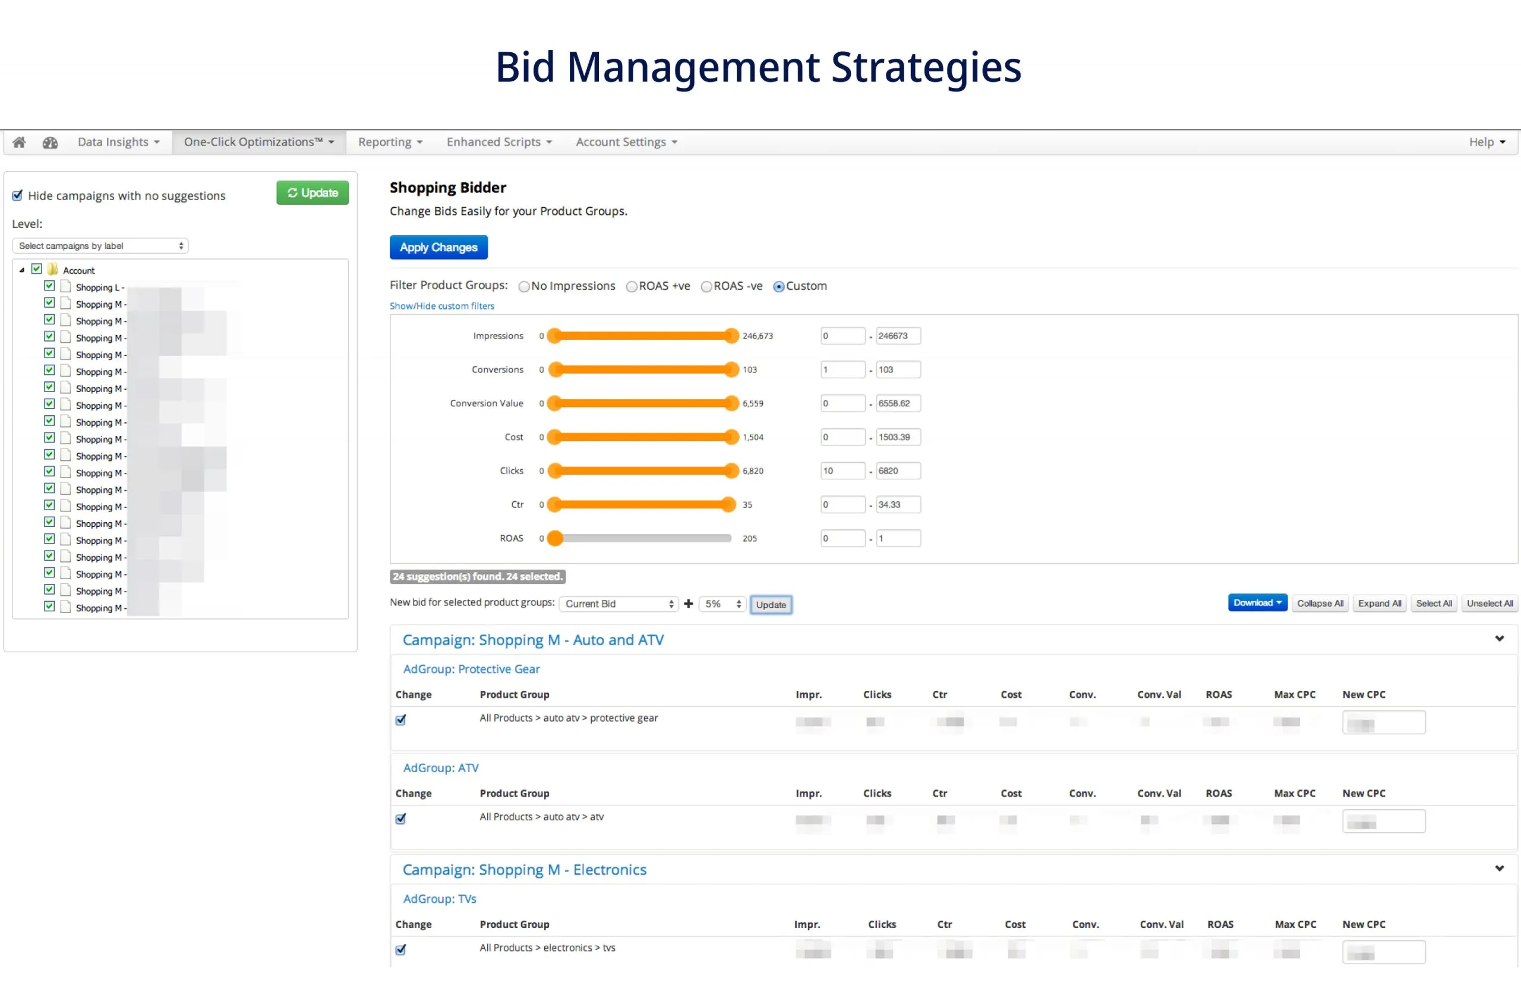Open the Current Bid dropdown
Image resolution: width=1521 pixels, height=992 pixels.
(617, 604)
